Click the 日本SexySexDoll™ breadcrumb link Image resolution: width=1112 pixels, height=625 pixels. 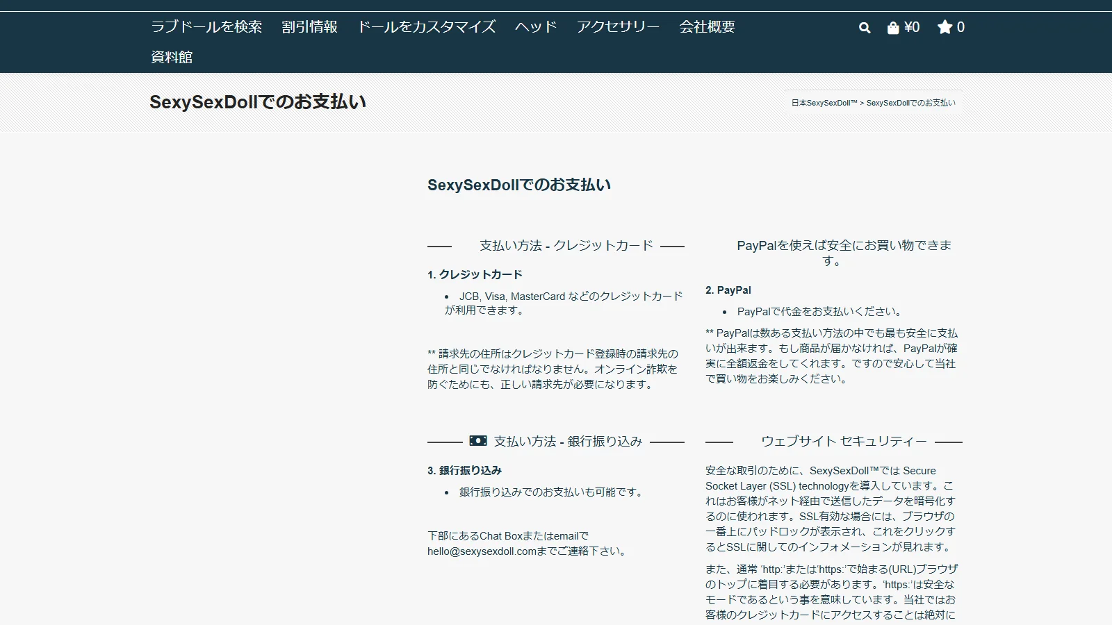pos(824,103)
